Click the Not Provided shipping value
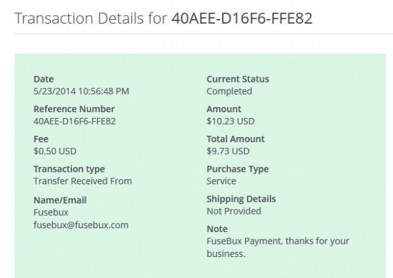 pyautogui.click(x=234, y=211)
